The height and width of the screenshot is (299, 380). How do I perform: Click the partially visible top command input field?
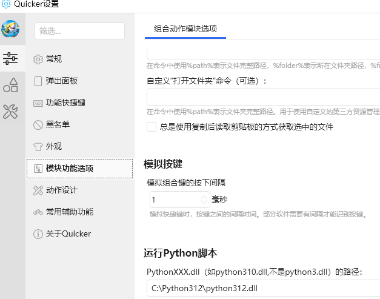263,54
